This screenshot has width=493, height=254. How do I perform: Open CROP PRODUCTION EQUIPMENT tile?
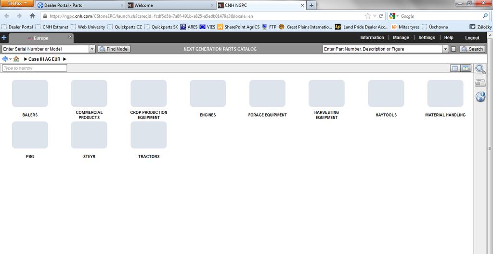tap(149, 93)
